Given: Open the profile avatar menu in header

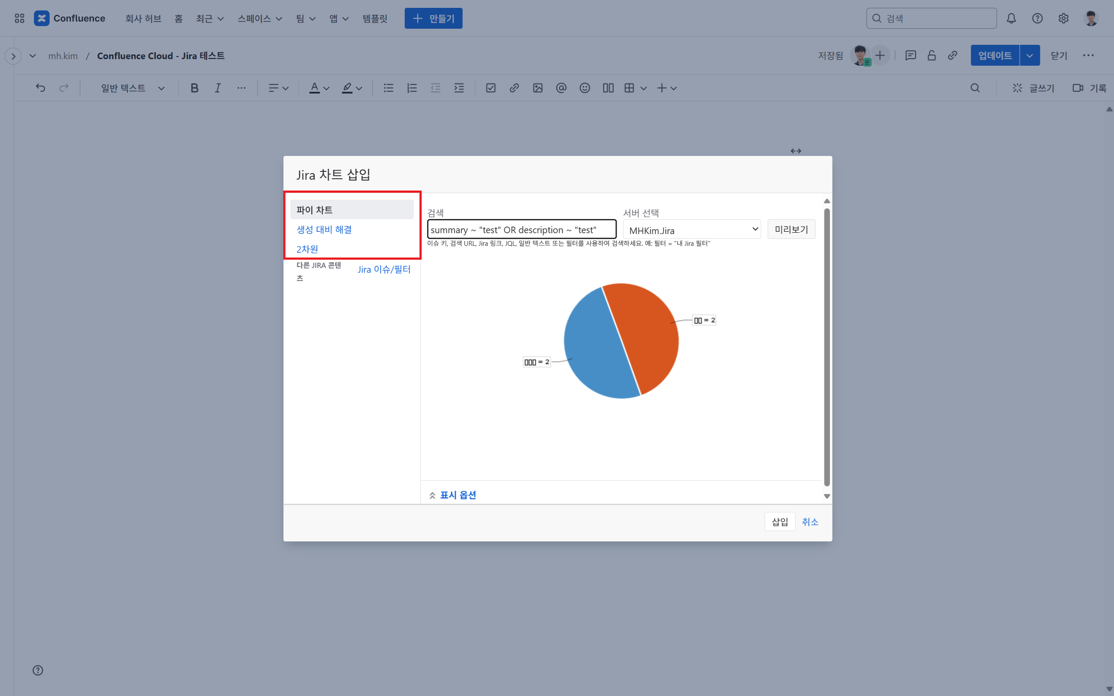Looking at the screenshot, I should point(1091,18).
